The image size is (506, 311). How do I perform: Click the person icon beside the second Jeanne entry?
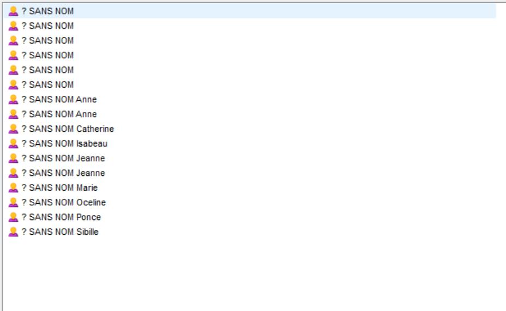pyautogui.click(x=13, y=173)
